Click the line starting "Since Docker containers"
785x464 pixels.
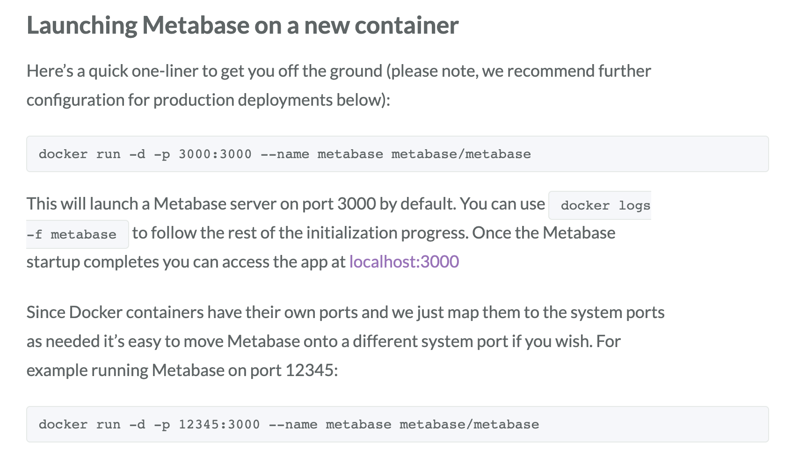pos(345,312)
